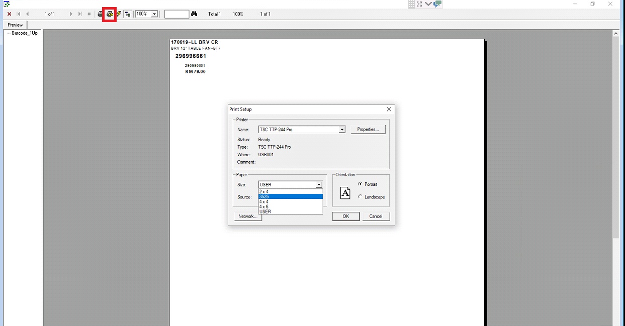Image resolution: width=625 pixels, height=326 pixels.
Task: Click the lightning bolt refresh icon
Action: [x=119, y=14]
